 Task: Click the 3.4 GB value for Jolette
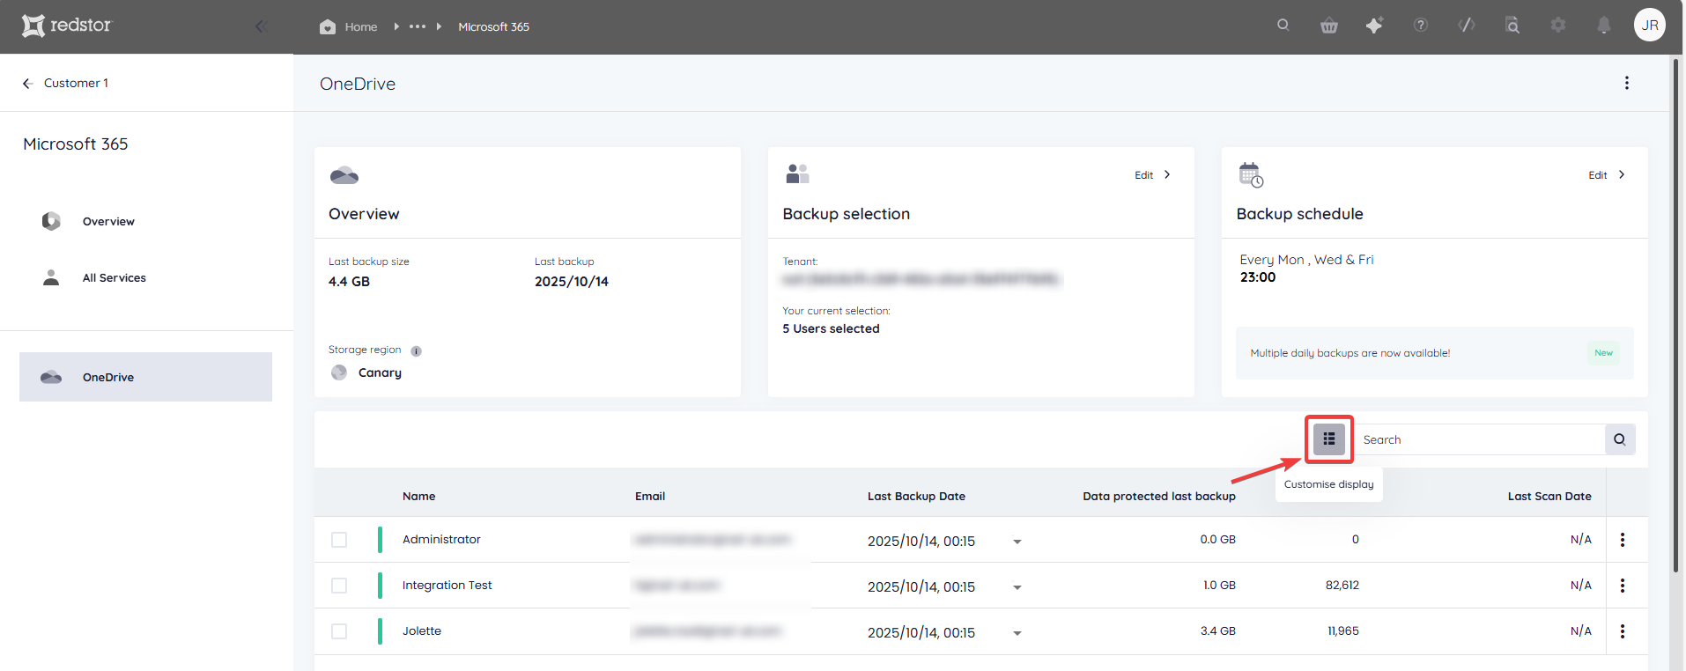(1218, 630)
